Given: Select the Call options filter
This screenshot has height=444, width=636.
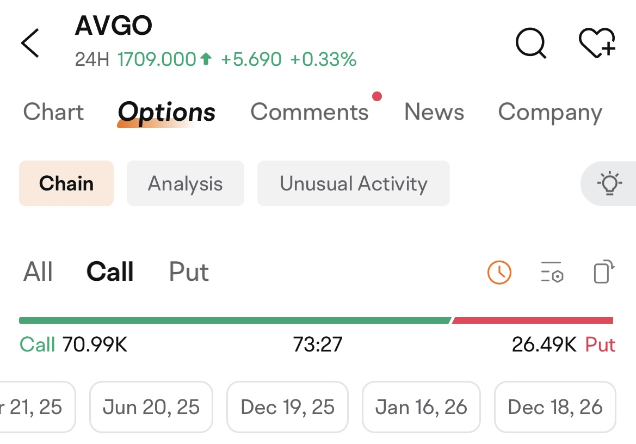Looking at the screenshot, I should (110, 272).
